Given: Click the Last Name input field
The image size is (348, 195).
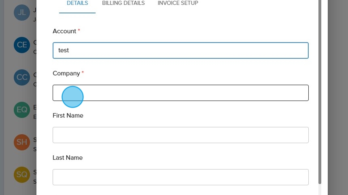Looking at the screenshot, I should click(180, 177).
